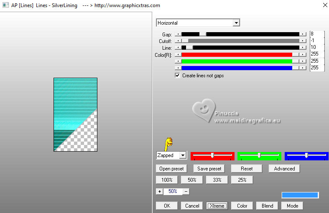Viewport: 329px width, 213px height.
Task: Click the blue color swatch above Mode
Action: coord(300,195)
